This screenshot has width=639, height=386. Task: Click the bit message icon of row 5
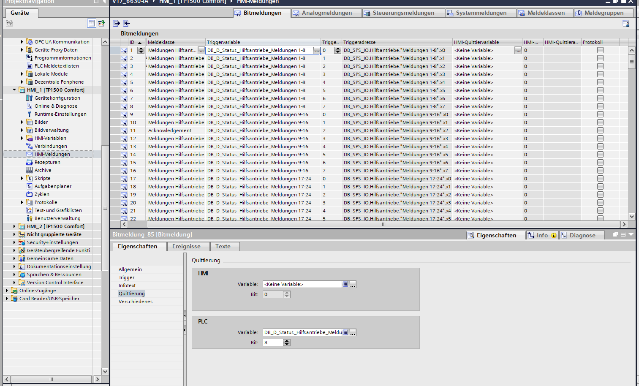click(x=124, y=82)
